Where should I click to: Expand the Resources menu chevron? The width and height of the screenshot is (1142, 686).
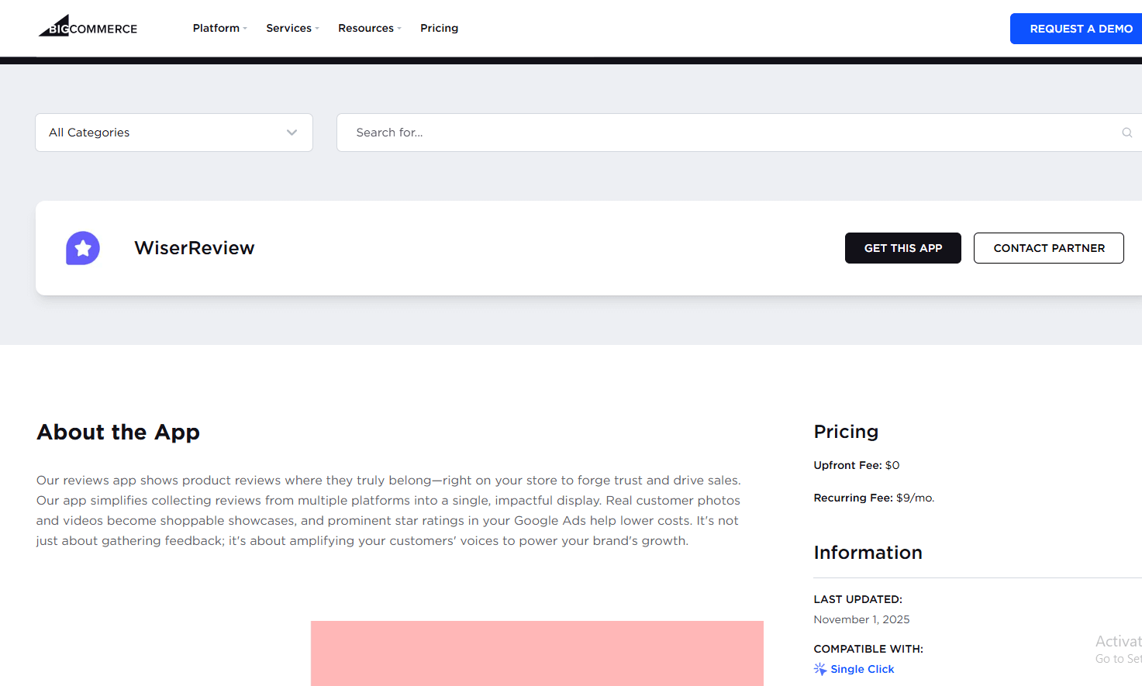tap(399, 29)
